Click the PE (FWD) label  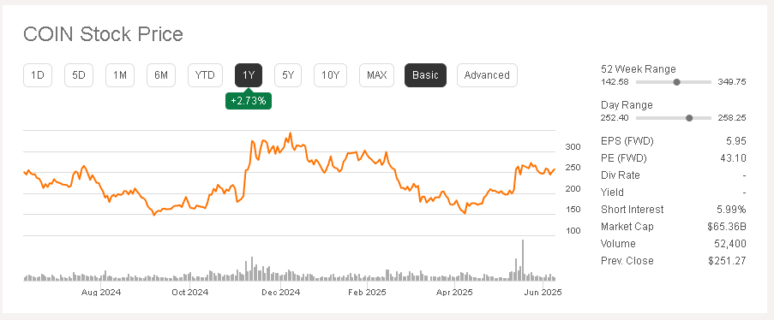(x=623, y=158)
